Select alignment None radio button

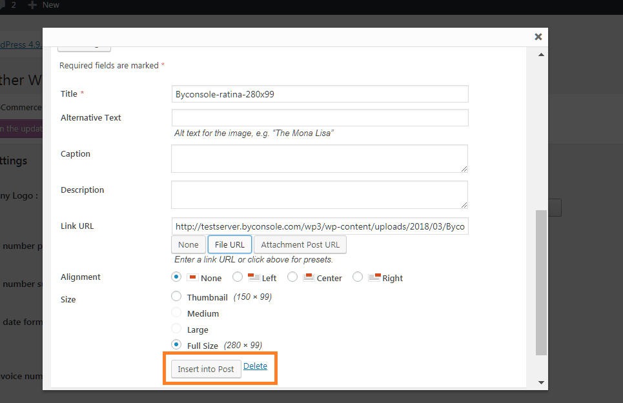(176, 277)
